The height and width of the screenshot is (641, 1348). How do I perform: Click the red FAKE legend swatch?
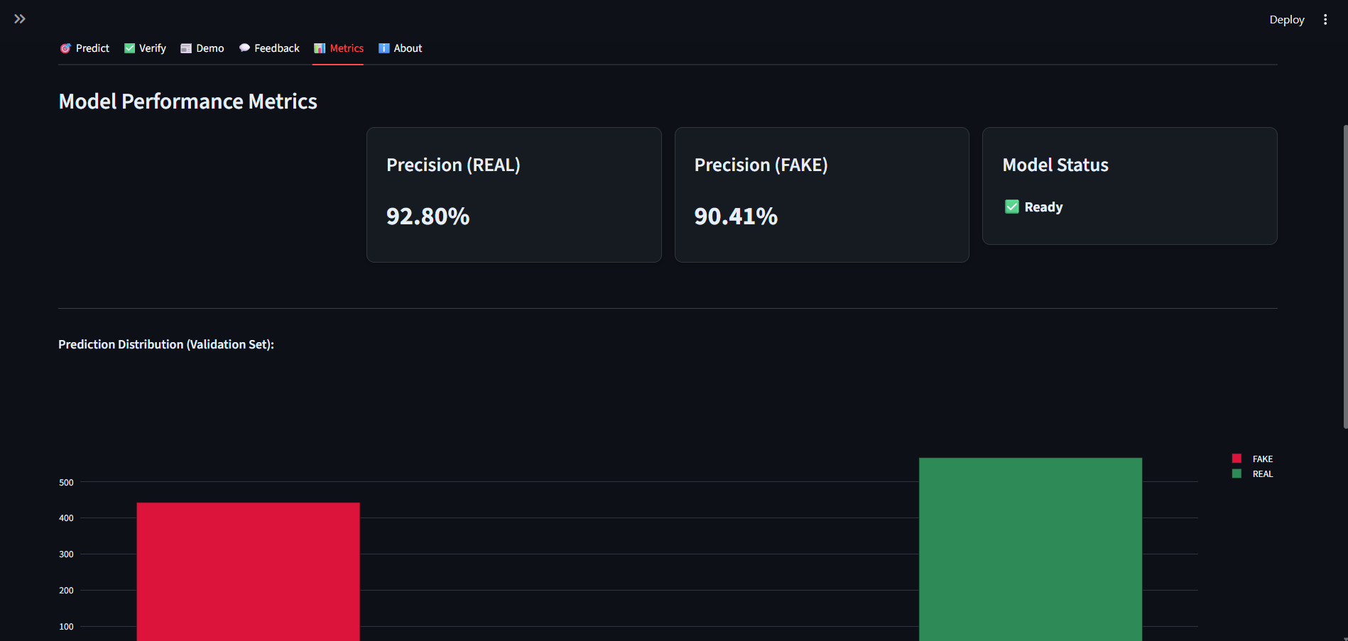pyautogui.click(x=1236, y=459)
